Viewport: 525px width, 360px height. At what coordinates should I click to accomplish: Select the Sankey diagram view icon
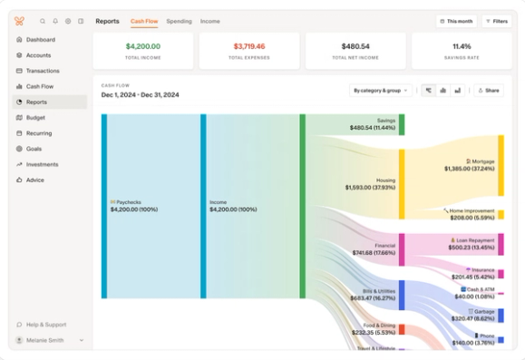click(x=429, y=91)
